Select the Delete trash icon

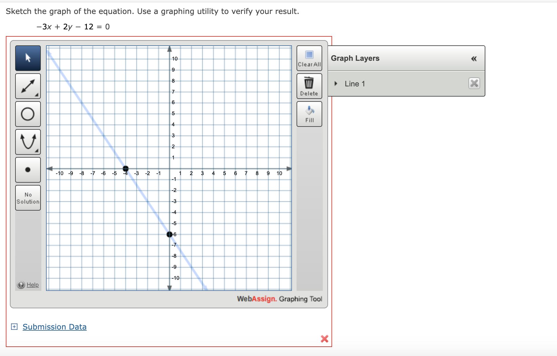pos(309,86)
